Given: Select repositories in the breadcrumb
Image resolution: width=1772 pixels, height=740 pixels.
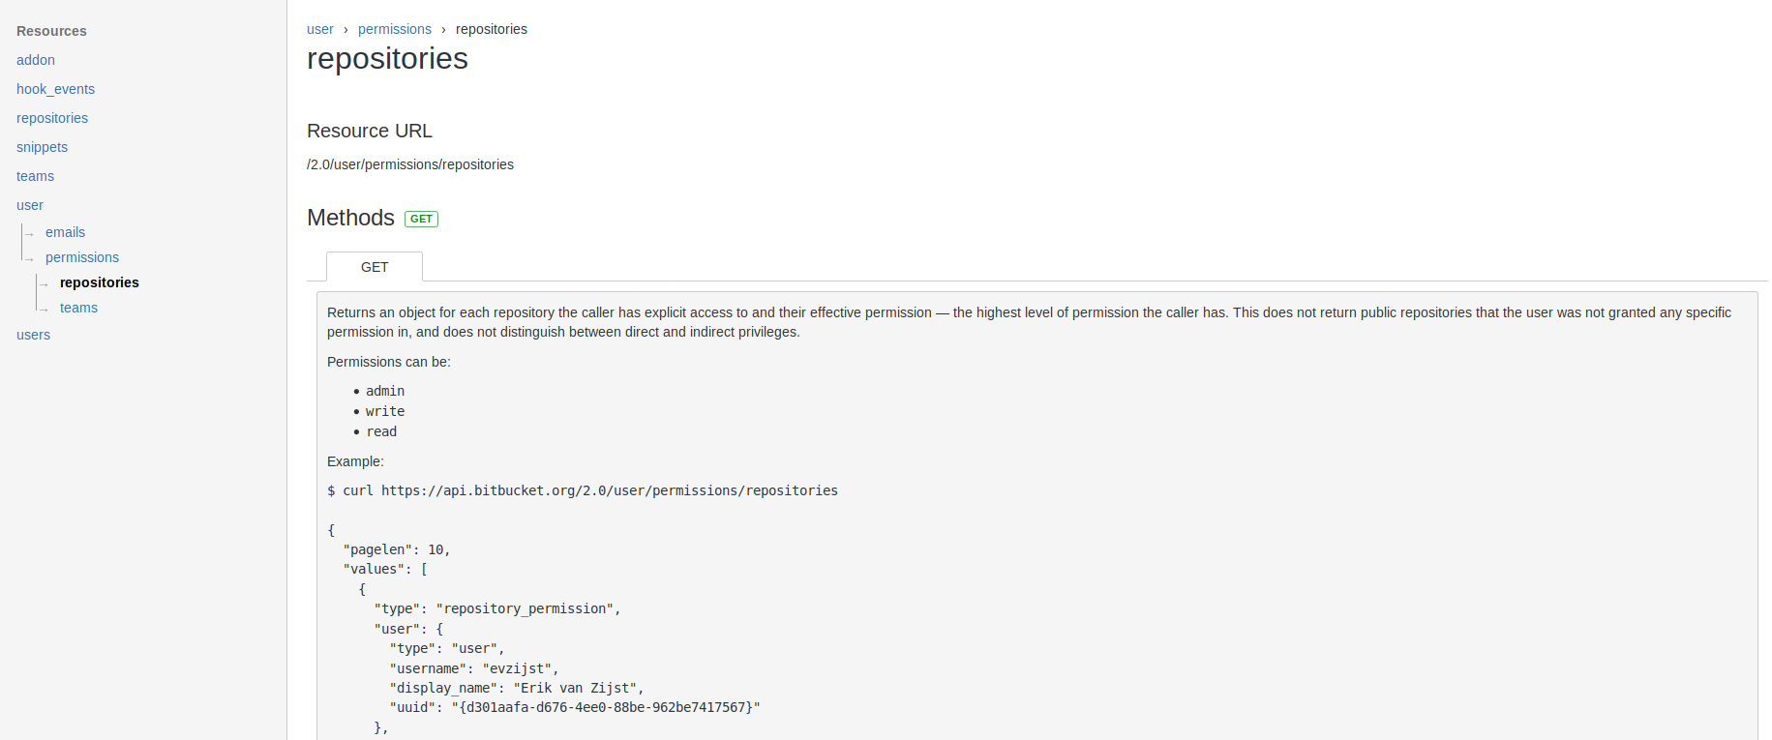Looking at the screenshot, I should 491,29.
